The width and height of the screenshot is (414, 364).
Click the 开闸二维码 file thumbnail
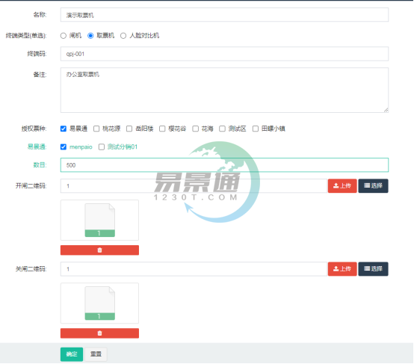[99, 220]
